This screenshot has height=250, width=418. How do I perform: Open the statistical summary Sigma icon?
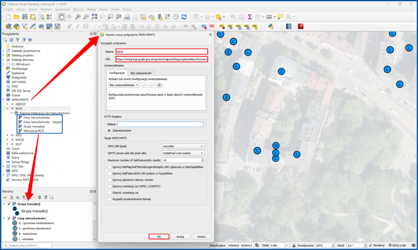[x=250, y=17]
